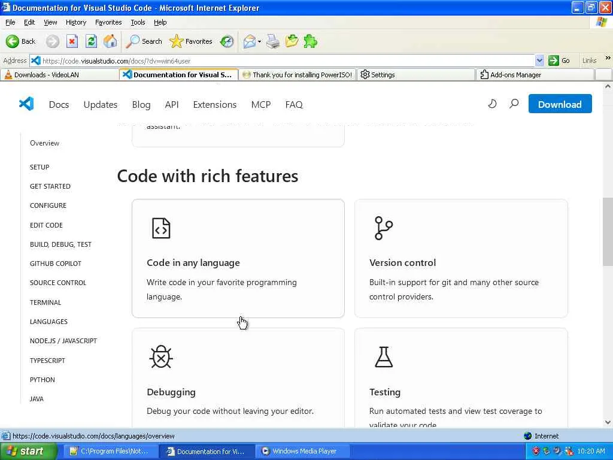Expand the EDIT CODE sidebar section
Viewport: 613px width, 460px height.
click(x=46, y=225)
